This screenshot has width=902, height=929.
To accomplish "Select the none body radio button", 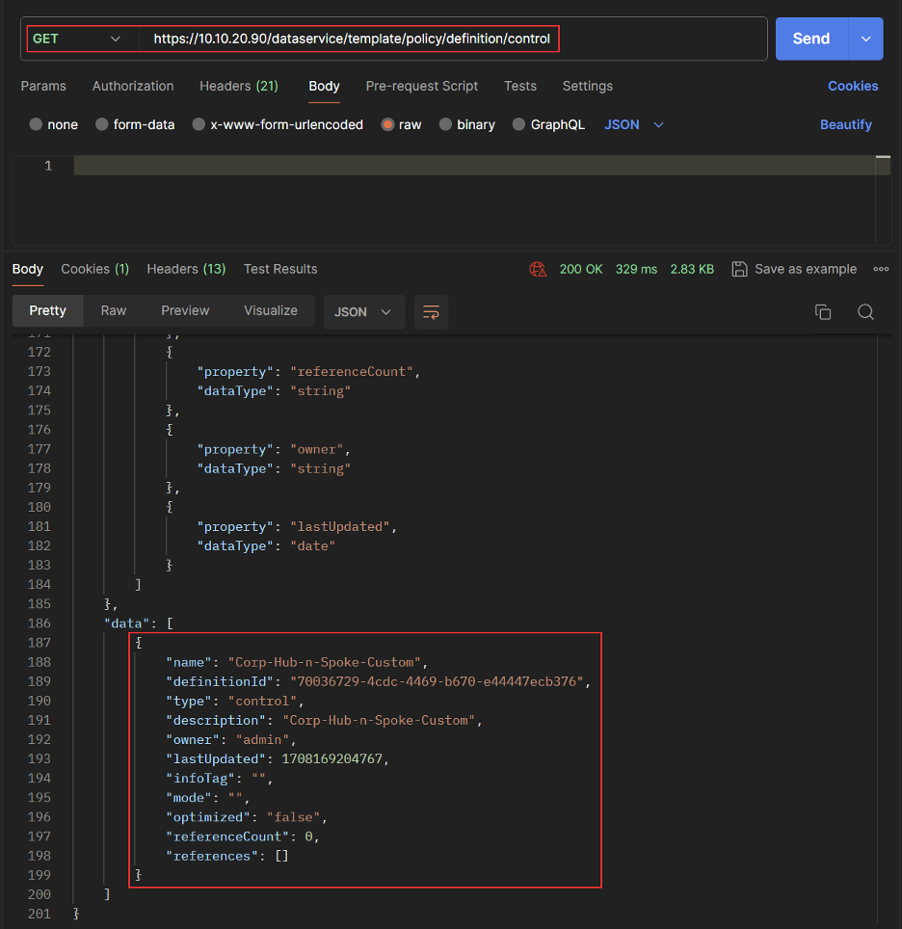I will [37, 124].
